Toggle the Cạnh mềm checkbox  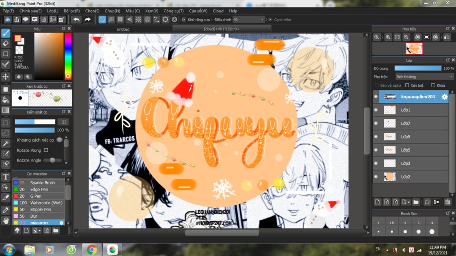[270, 20]
